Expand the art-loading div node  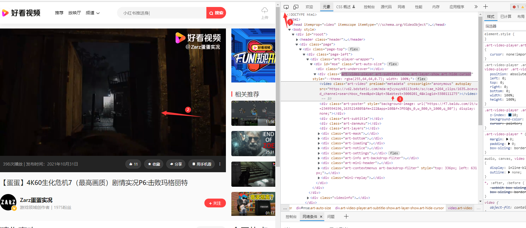click(x=319, y=143)
